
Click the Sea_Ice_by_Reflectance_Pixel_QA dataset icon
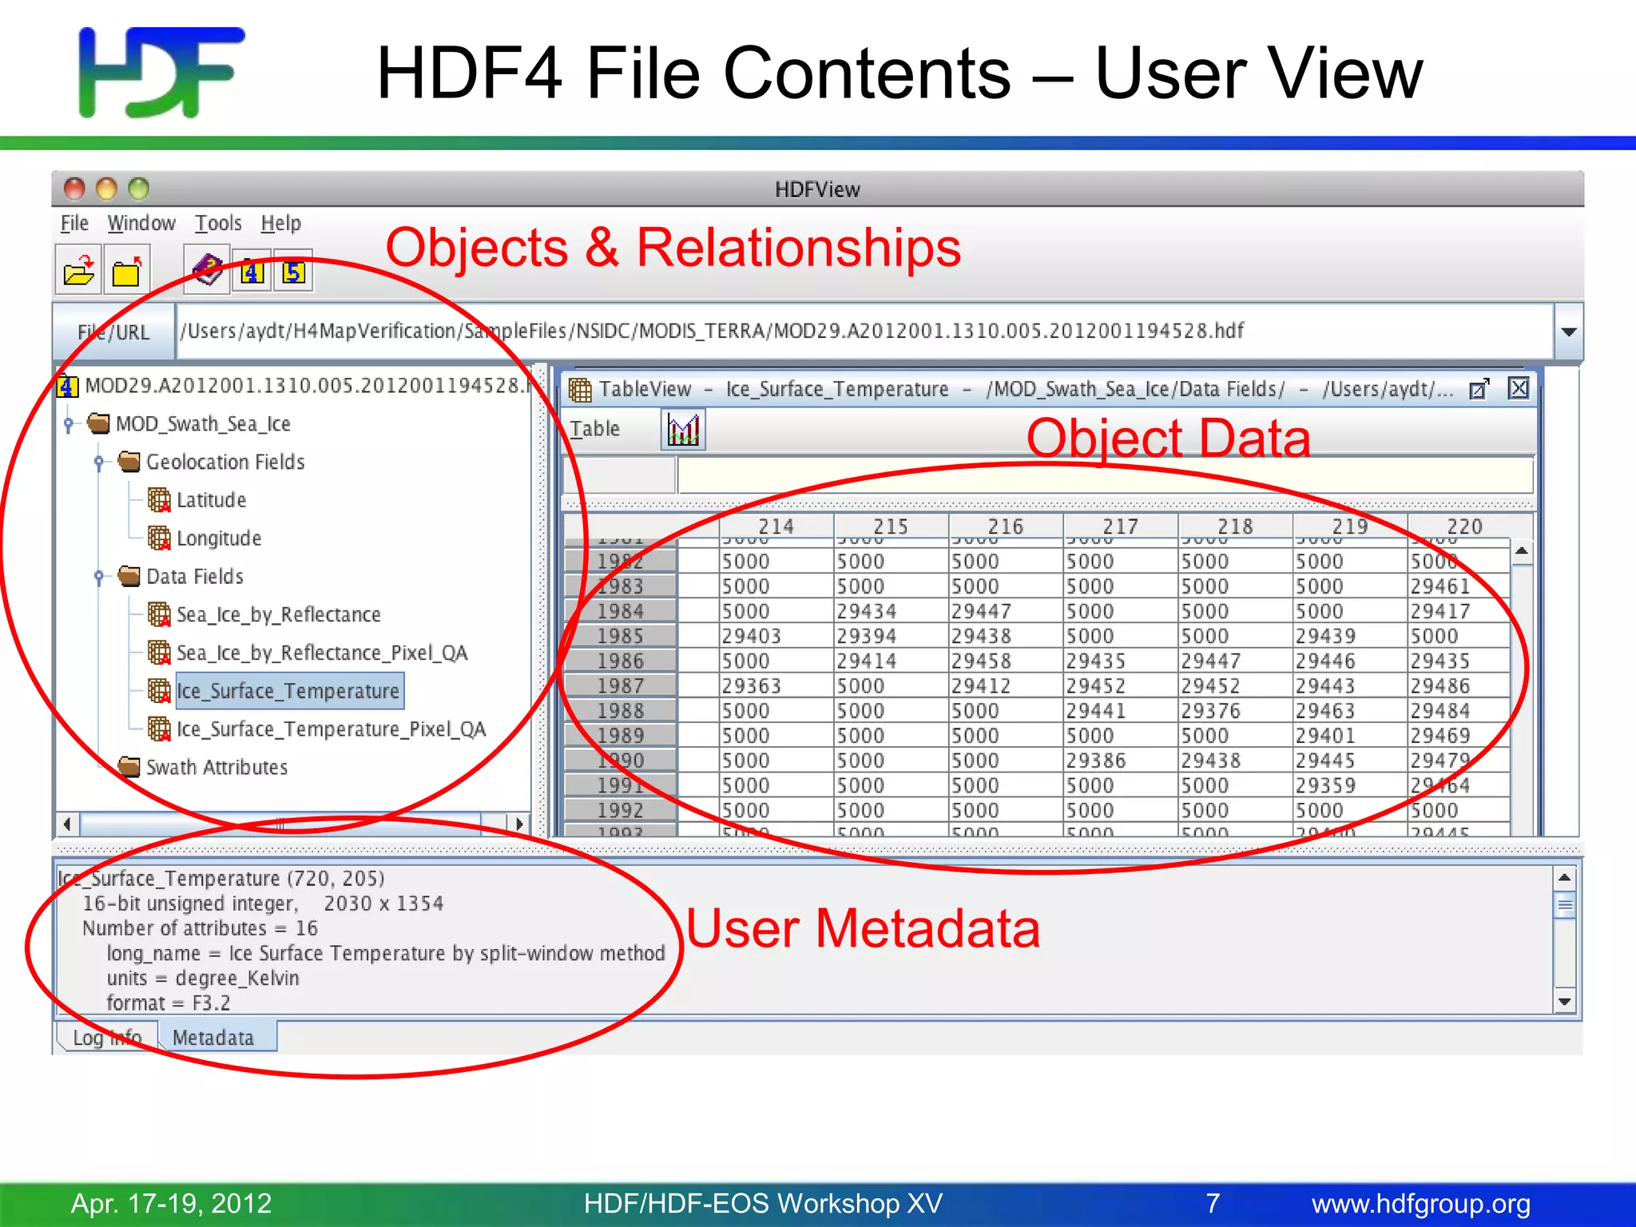coord(159,653)
